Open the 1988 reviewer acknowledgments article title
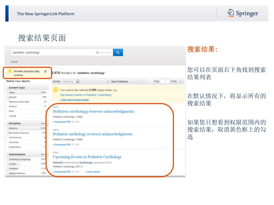This screenshot has width=274, height=205. click(x=93, y=134)
